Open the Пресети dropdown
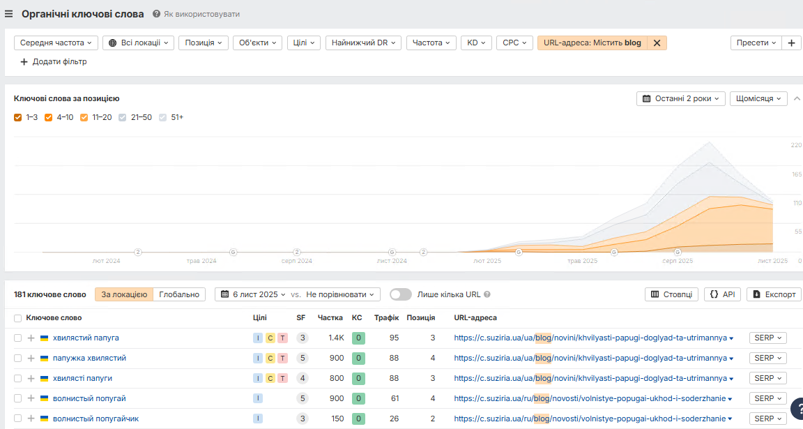 (x=756, y=43)
